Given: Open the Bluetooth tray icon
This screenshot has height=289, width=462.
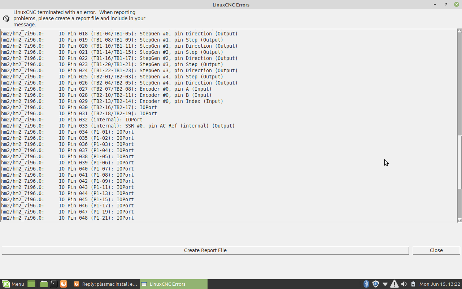Looking at the screenshot, I should pyautogui.click(x=366, y=284).
